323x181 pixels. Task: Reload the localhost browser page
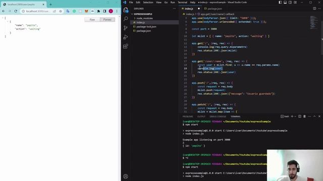tap(16, 11)
